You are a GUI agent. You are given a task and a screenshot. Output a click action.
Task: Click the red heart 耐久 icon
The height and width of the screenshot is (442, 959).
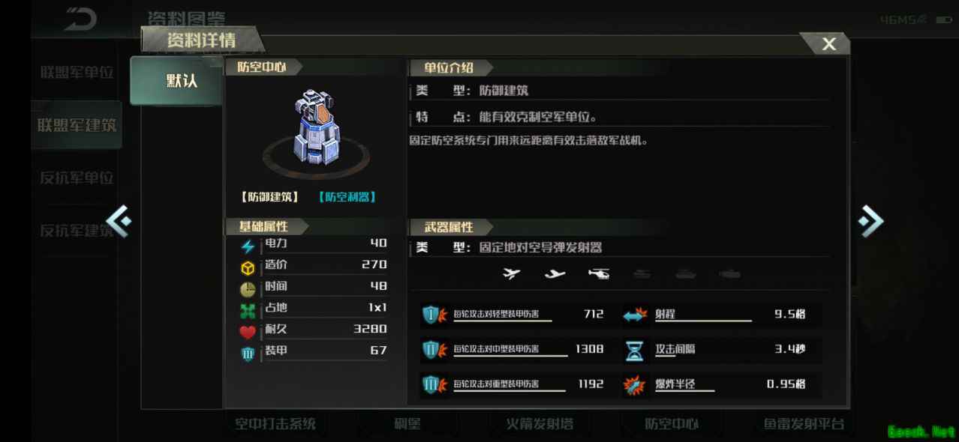(x=248, y=332)
